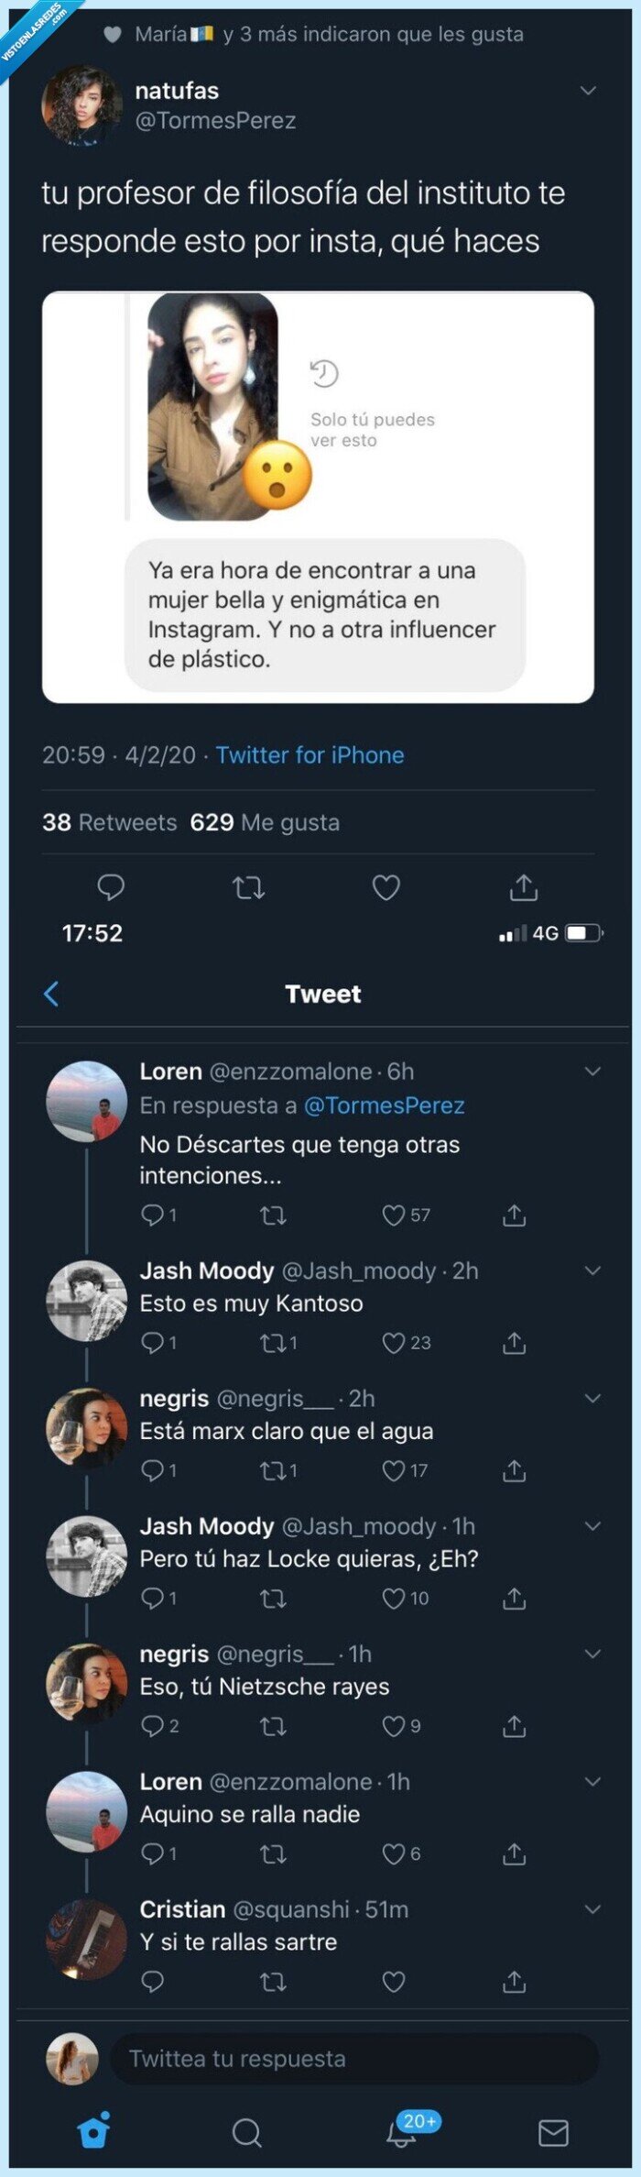Like Loren's Déscartes reply
641x2177 pixels.
tap(394, 1215)
